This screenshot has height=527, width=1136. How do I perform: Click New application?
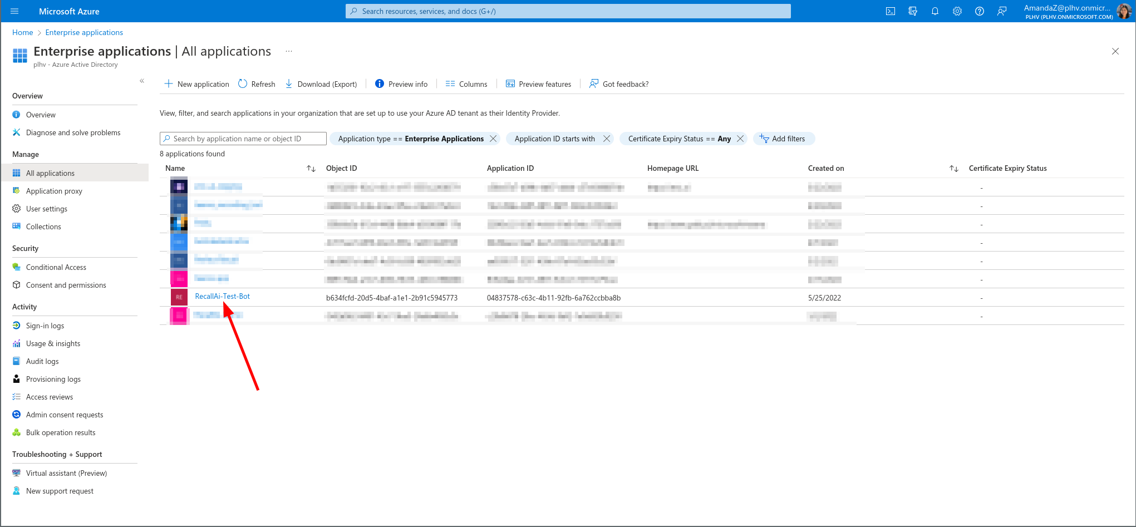coord(196,84)
